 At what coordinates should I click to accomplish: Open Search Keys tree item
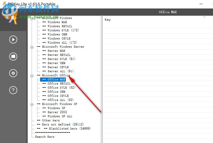pos(45,137)
